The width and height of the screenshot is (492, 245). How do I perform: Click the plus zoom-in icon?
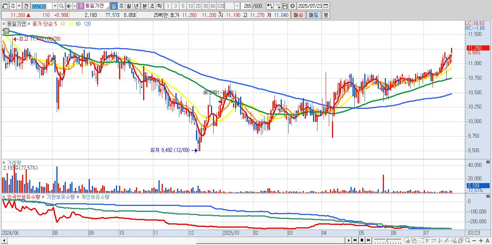click(481, 240)
